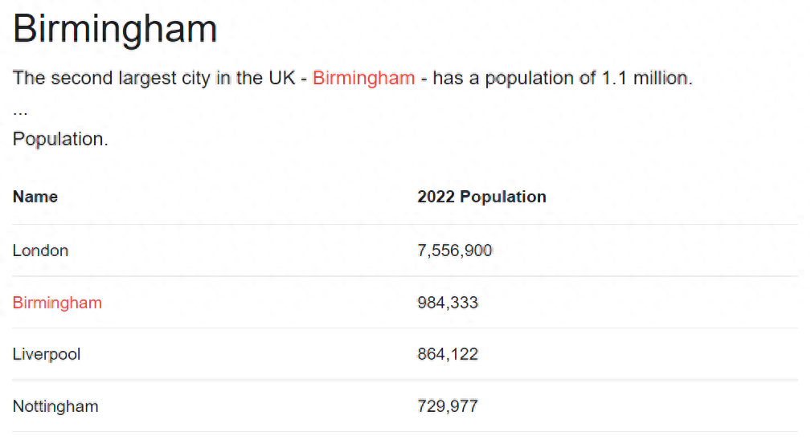This screenshot has height=440, width=811.
Task: Click Liverpool's population value 864,122
Action: pyautogui.click(x=448, y=354)
